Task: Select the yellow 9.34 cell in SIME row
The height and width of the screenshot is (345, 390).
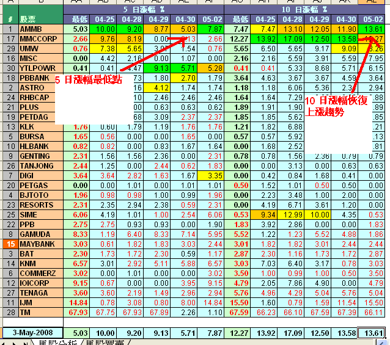Action: (x=267, y=215)
